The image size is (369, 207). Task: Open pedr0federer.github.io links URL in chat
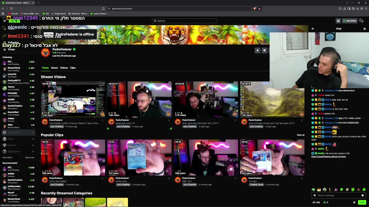coord(329,157)
